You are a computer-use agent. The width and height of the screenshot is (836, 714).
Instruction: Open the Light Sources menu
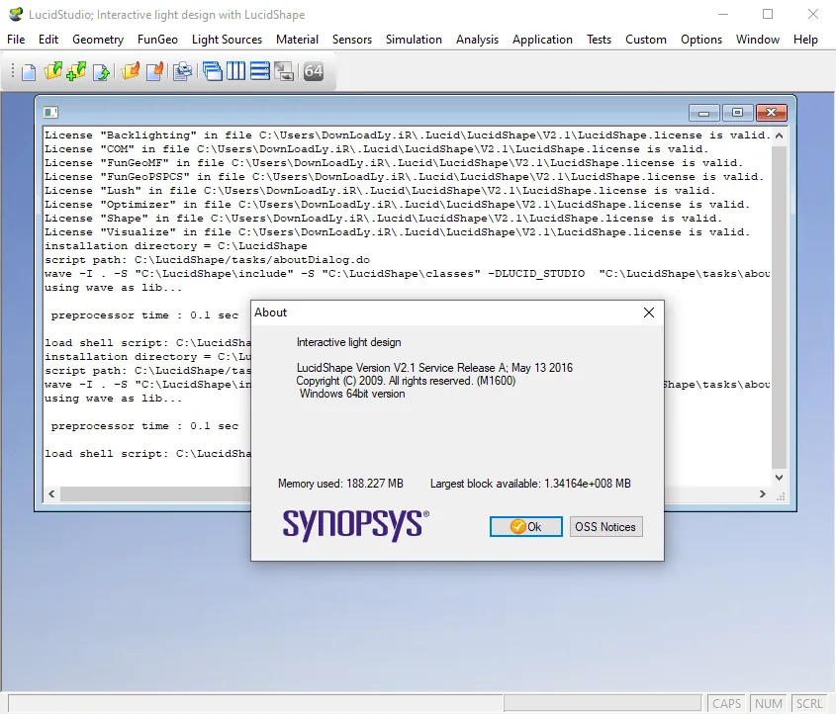pyautogui.click(x=228, y=40)
